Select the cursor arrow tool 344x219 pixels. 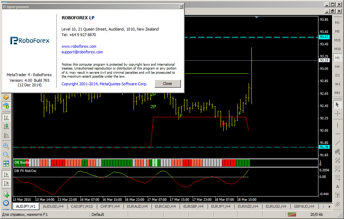click(337, 105)
